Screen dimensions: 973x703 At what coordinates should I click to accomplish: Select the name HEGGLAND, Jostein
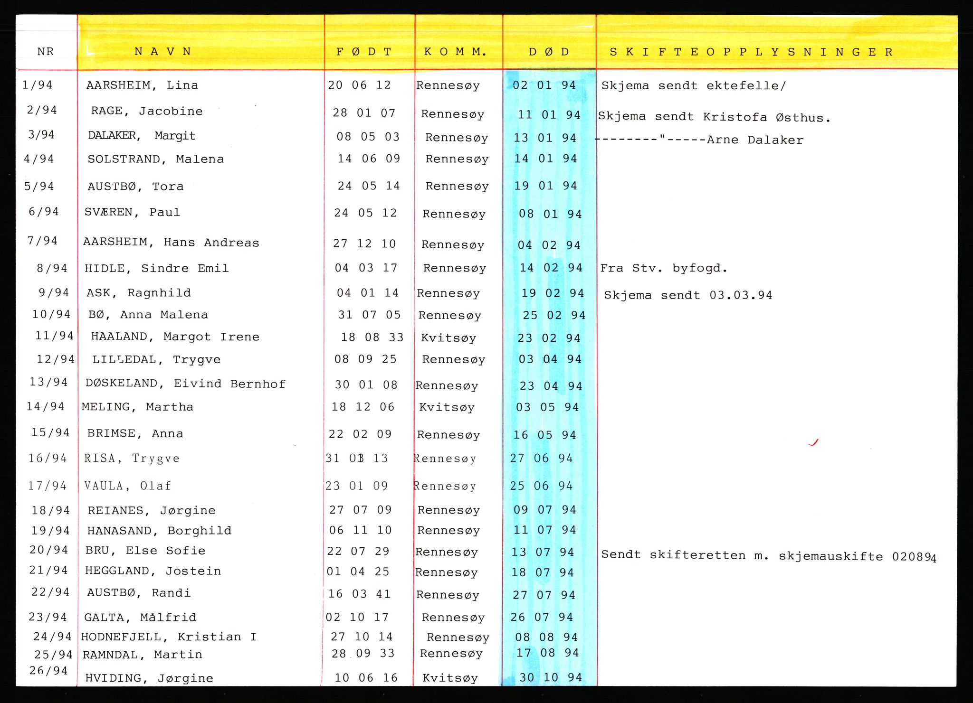153,571
